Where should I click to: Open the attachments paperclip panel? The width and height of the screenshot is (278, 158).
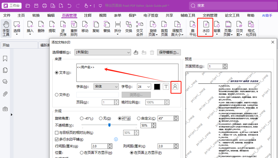(5, 94)
